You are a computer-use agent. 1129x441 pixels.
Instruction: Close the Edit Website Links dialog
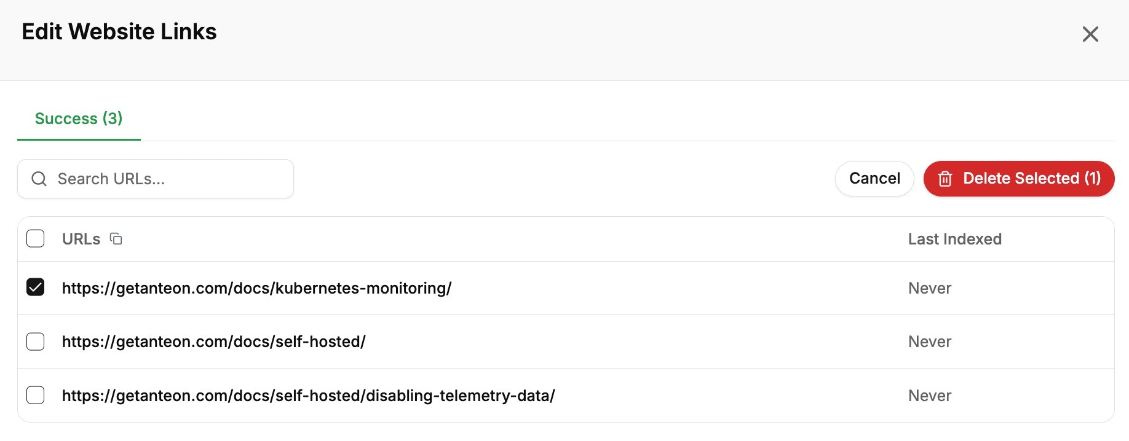click(1090, 34)
